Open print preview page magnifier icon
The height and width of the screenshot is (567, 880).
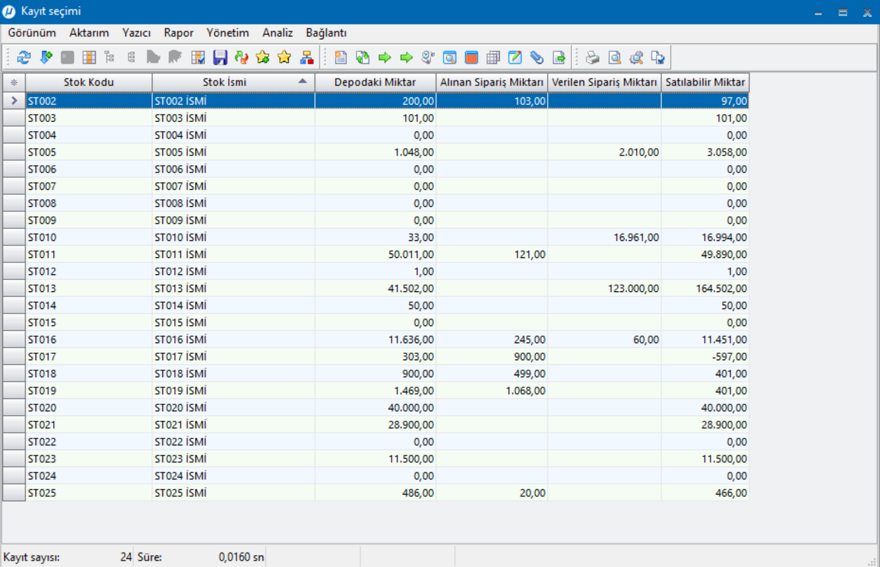click(614, 57)
